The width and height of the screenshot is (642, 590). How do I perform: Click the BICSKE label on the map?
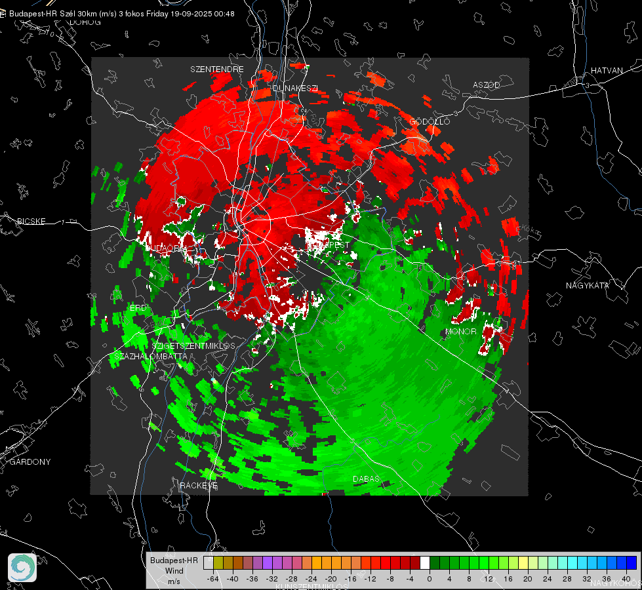[x=31, y=221]
